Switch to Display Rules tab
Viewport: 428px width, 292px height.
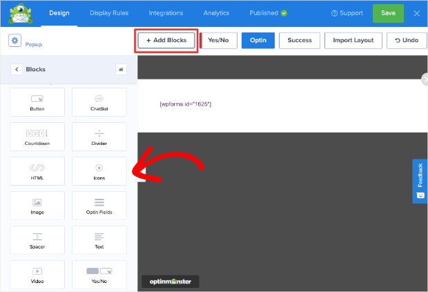(x=109, y=13)
